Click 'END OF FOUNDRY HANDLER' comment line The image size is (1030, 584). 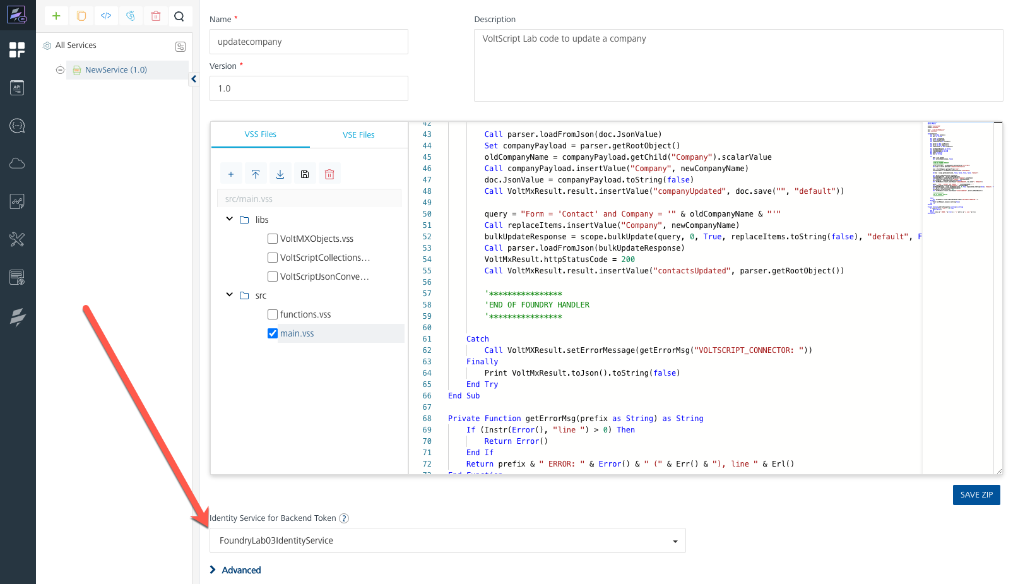tap(537, 305)
